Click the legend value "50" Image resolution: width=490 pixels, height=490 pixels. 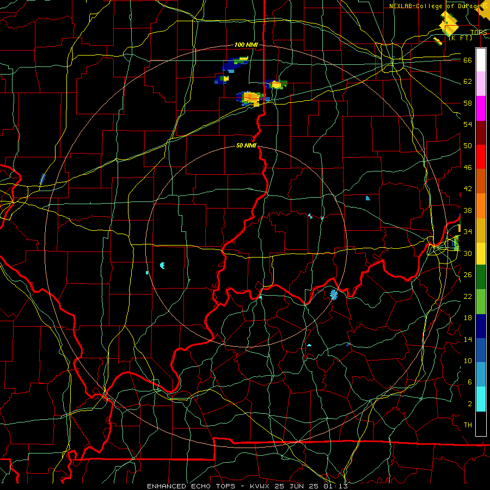468,146
